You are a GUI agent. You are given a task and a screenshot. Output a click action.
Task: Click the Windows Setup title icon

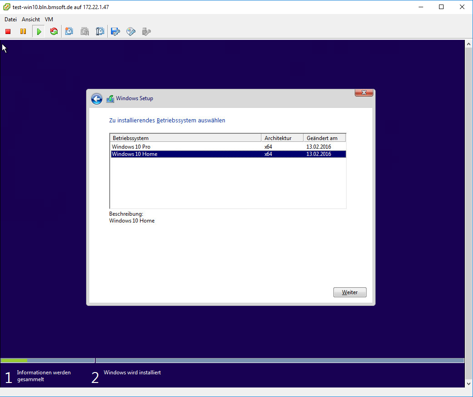pyautogui.click(x=110, y=99)
